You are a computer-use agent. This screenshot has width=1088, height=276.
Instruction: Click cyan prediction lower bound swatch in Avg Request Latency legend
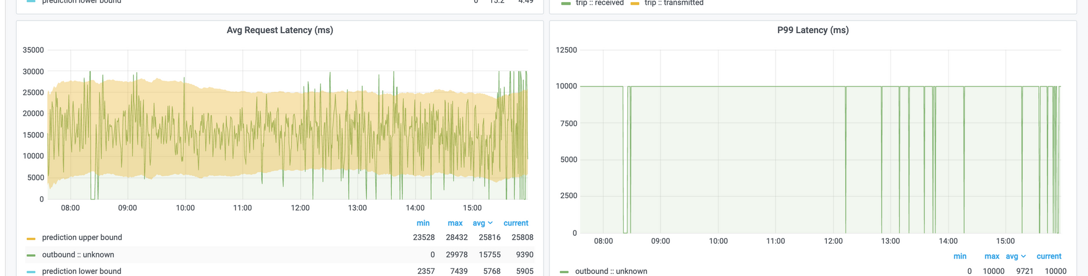pyautogui.click(x=31, y=272)
